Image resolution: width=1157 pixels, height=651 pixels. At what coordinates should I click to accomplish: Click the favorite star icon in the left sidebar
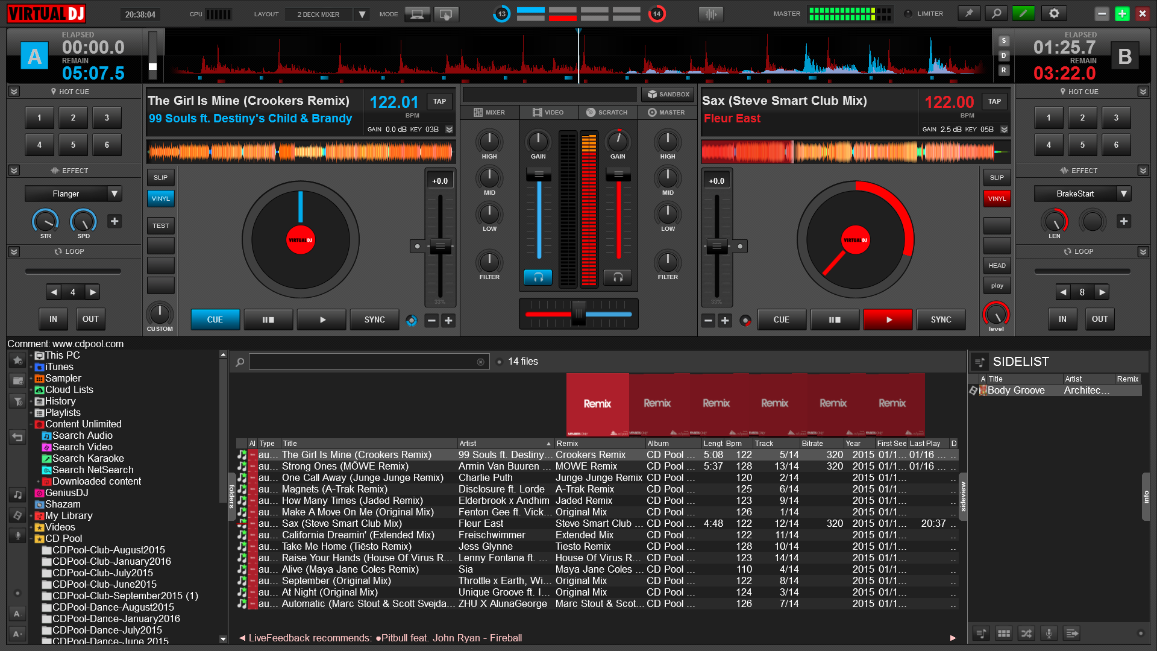tap(17, 360)
